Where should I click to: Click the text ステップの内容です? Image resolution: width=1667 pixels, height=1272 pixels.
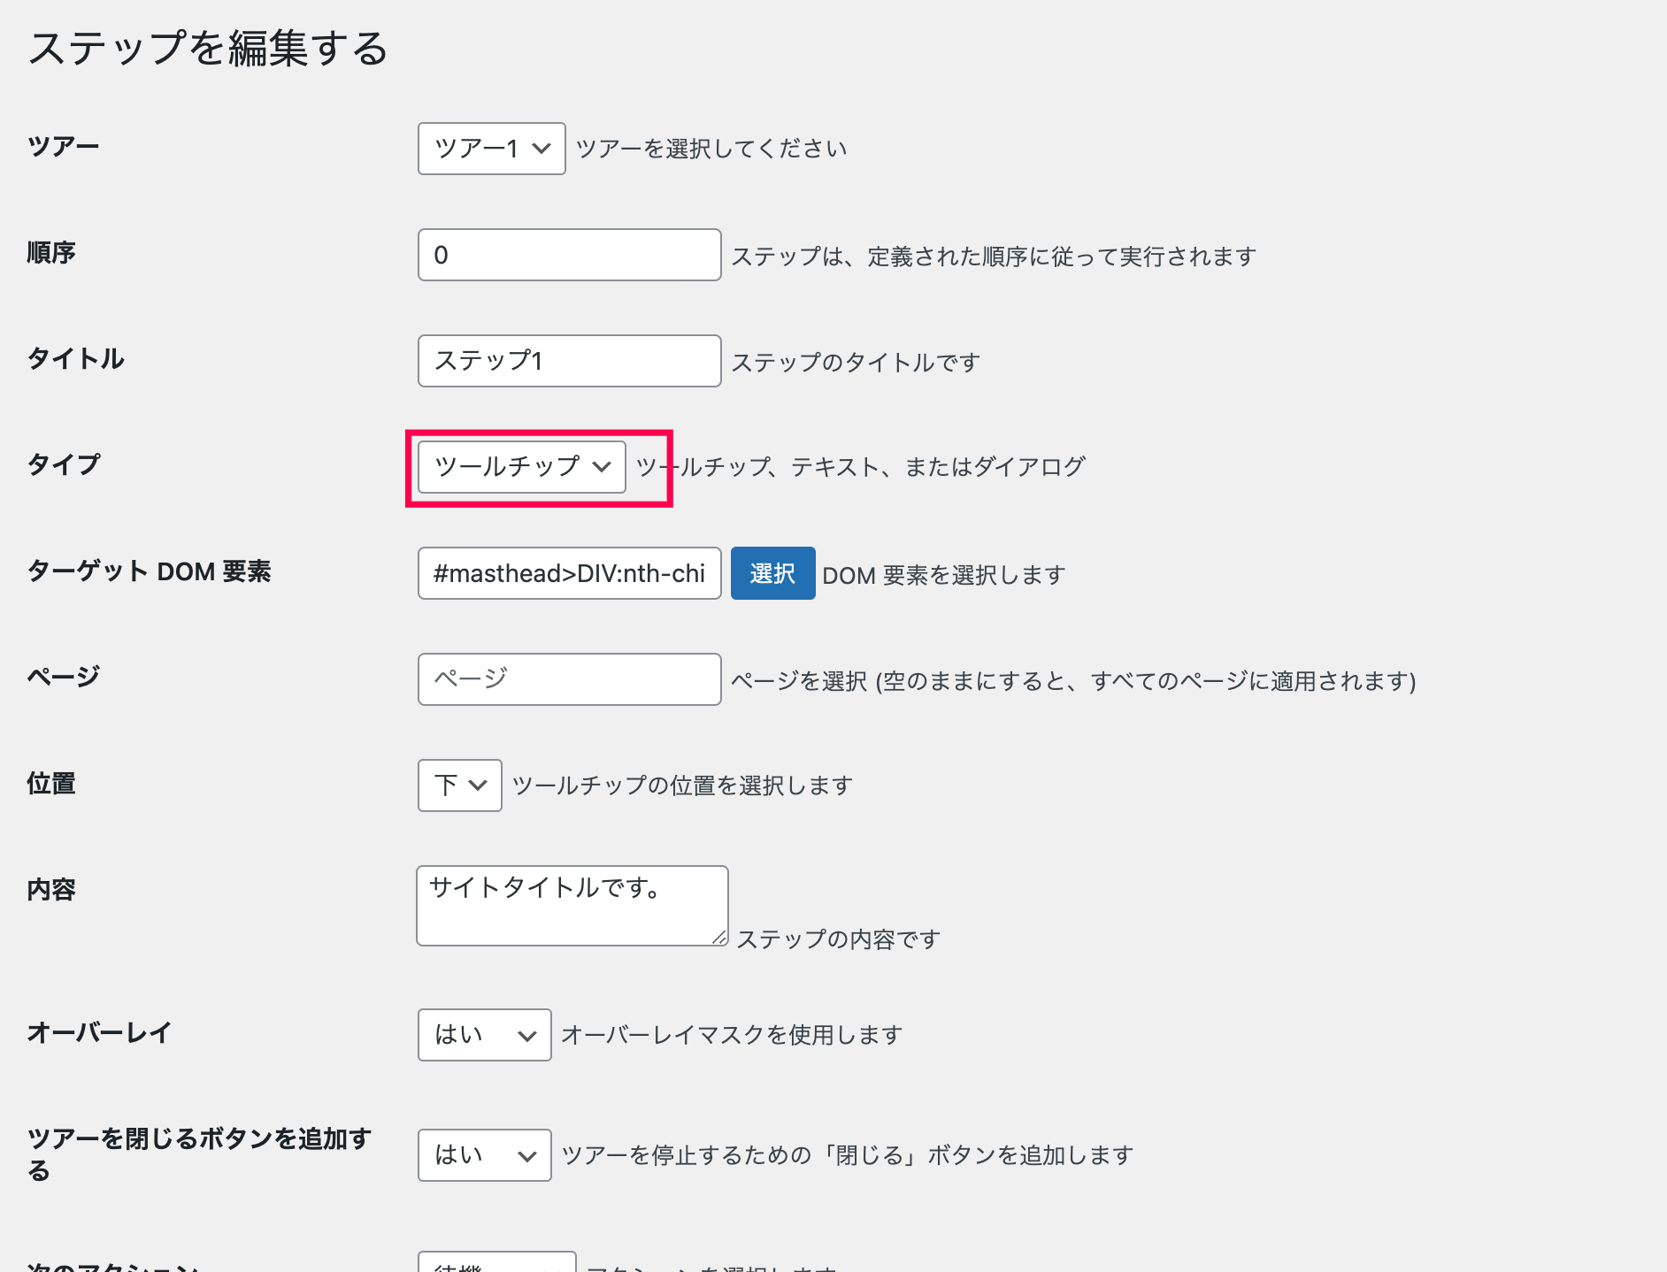838,939
